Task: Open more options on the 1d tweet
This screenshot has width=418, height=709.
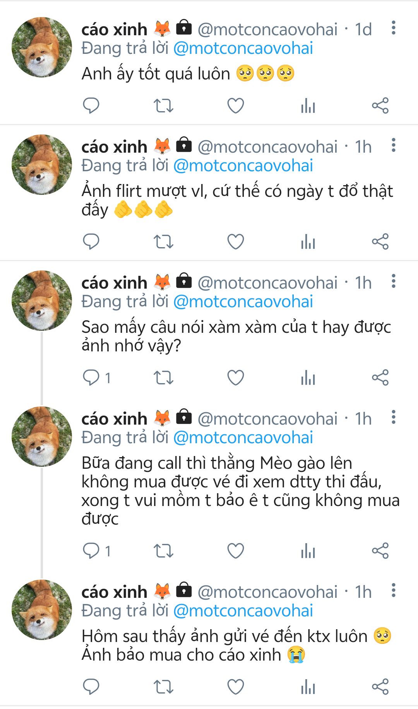Action: (x=393, y=28)
